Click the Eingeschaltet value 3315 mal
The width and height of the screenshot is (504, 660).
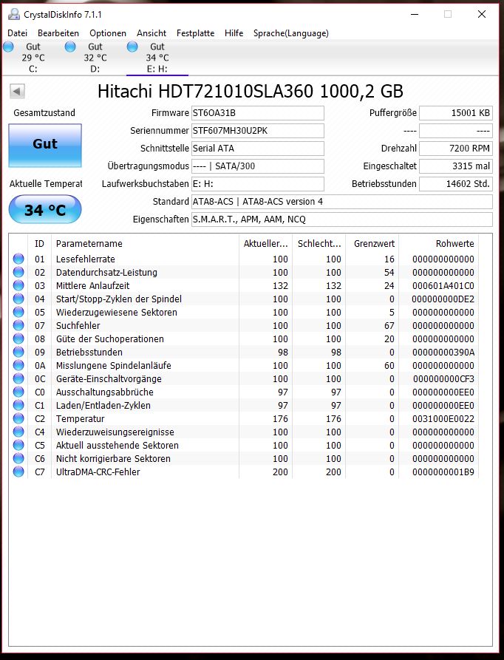coord(456,166)
